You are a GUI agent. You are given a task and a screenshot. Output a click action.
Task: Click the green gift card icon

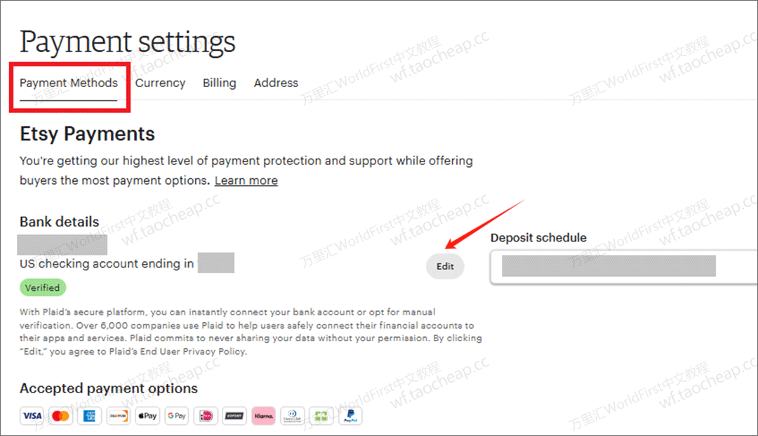pyautogui.click(x=321, y=416)
